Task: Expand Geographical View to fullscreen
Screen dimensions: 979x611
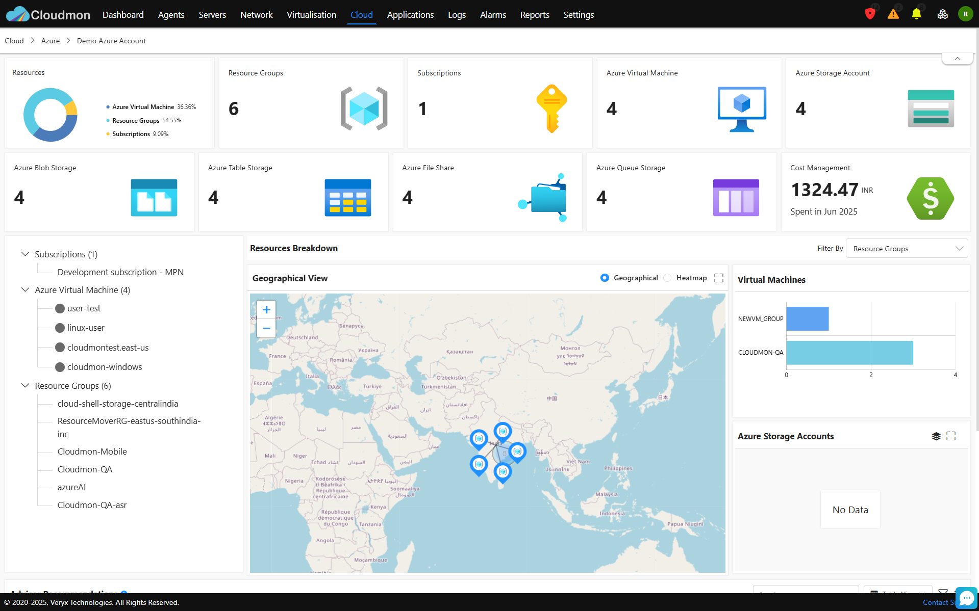Action: 719,278
